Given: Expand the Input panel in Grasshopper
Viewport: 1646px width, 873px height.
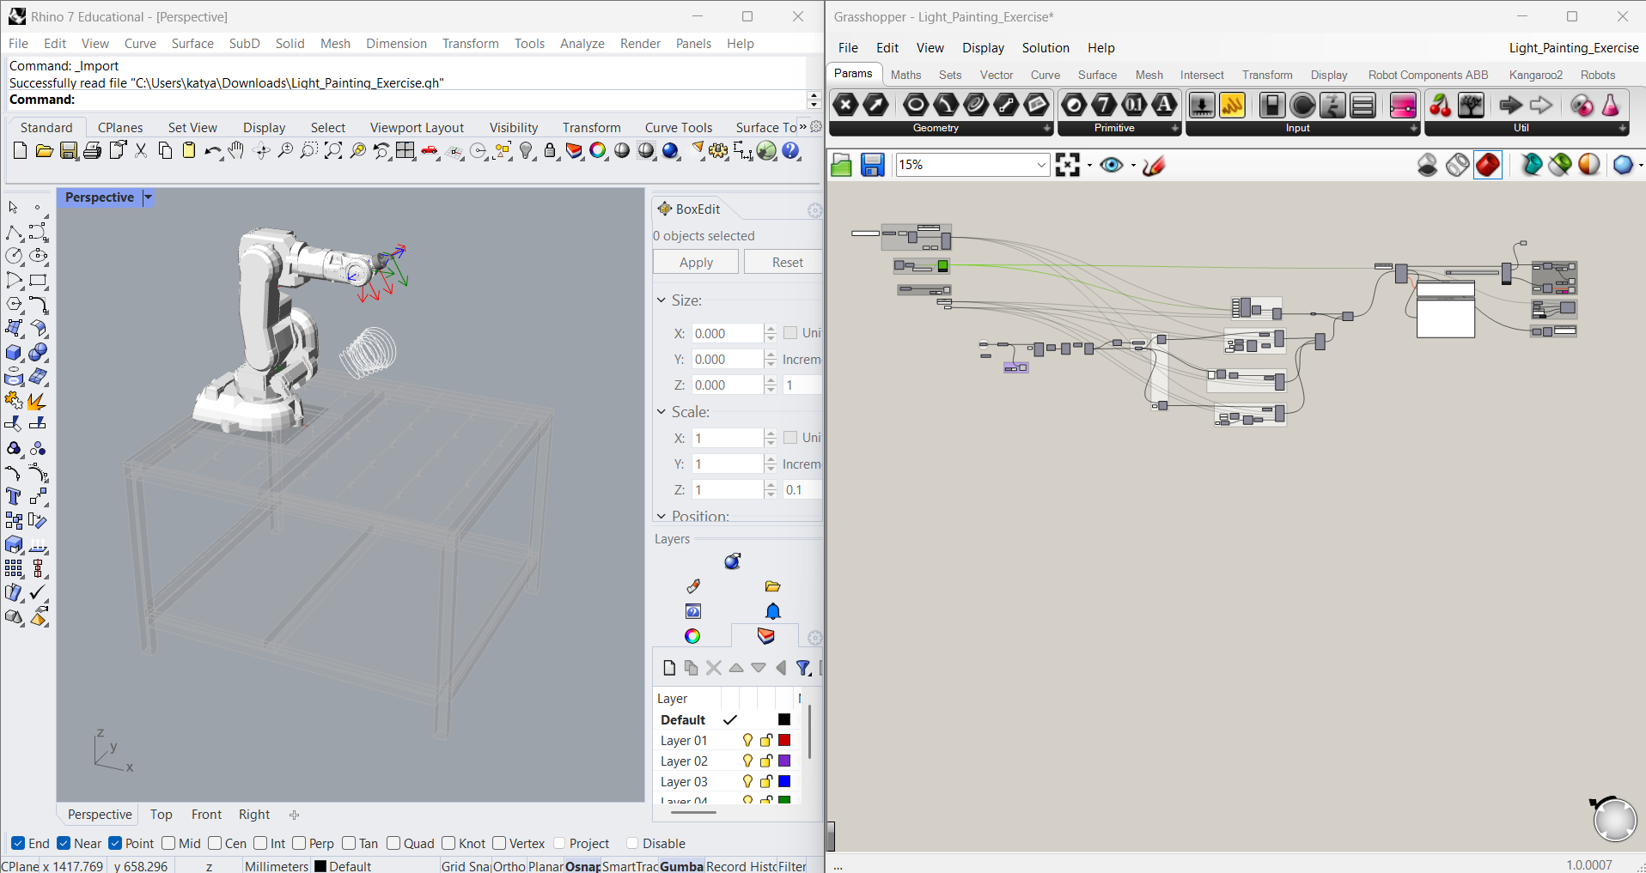Looking at the screenshot, I should [1413, 128].
